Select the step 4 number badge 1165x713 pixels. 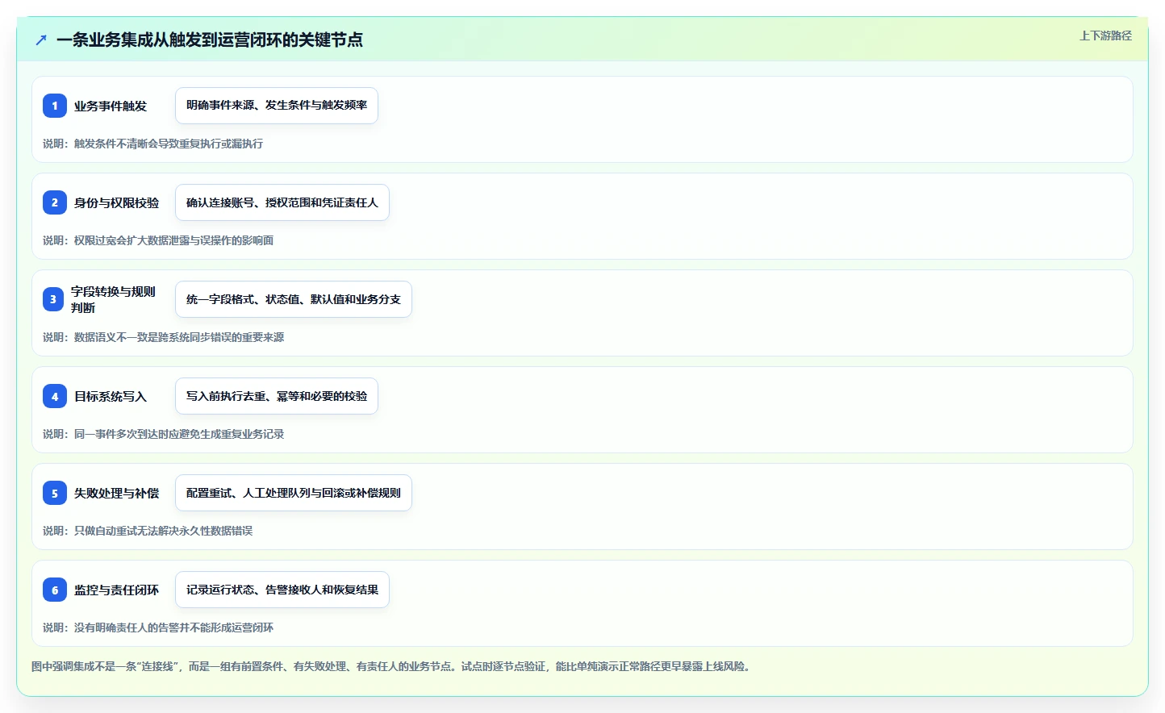click(x=55, y=396)
